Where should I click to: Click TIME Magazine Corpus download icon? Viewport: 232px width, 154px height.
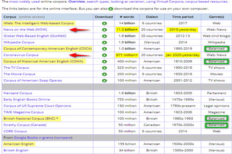[104, 112]
